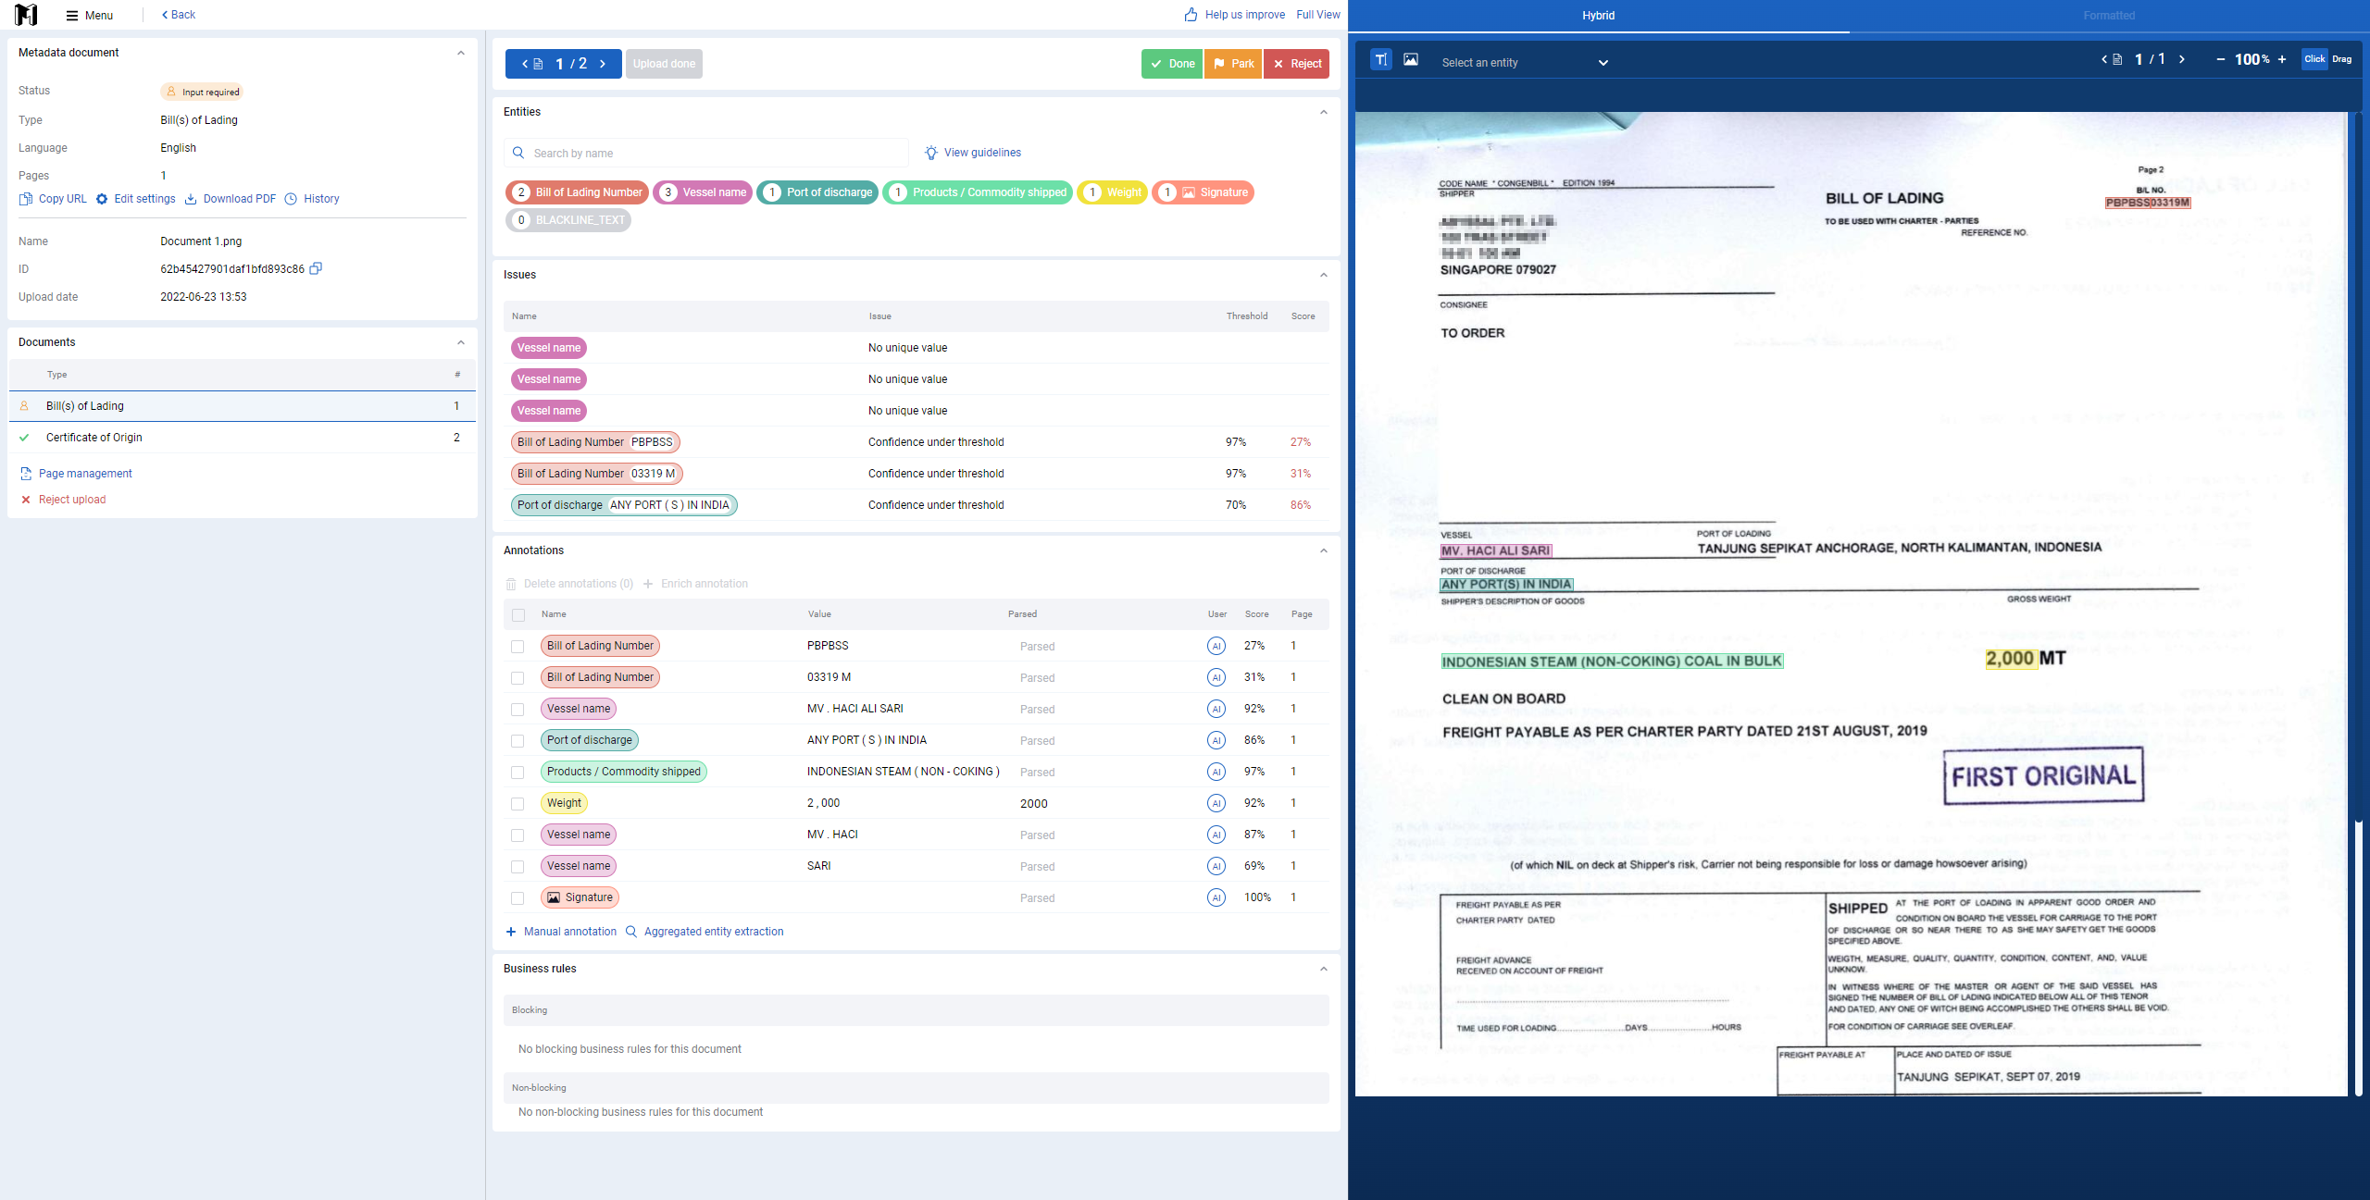Switch to the Hybrid tab

[1598, 16]
